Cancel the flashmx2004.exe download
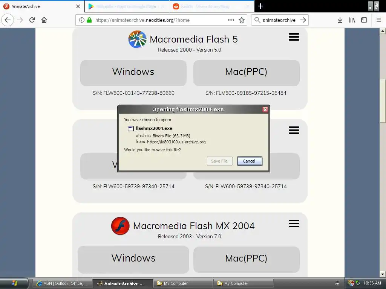Viewport: 386px width, 289px height. [250, 161]
